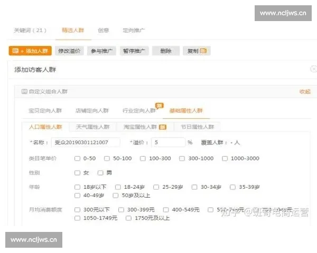This screenshot has width=317, height=253.
Task: Select the 基础属性人群 tab
Action: (x=186, y=111)
